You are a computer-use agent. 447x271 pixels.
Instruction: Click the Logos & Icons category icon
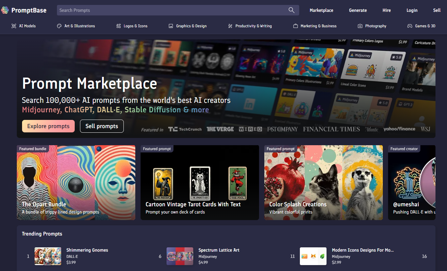(x=118, y=26)
